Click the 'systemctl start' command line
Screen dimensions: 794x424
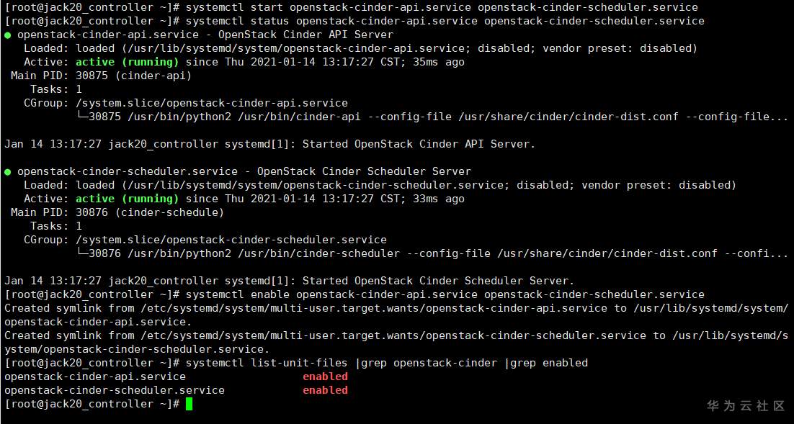pos(442,7)
